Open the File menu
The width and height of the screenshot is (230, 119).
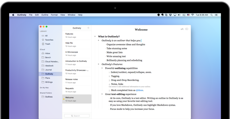coord(31,15)
